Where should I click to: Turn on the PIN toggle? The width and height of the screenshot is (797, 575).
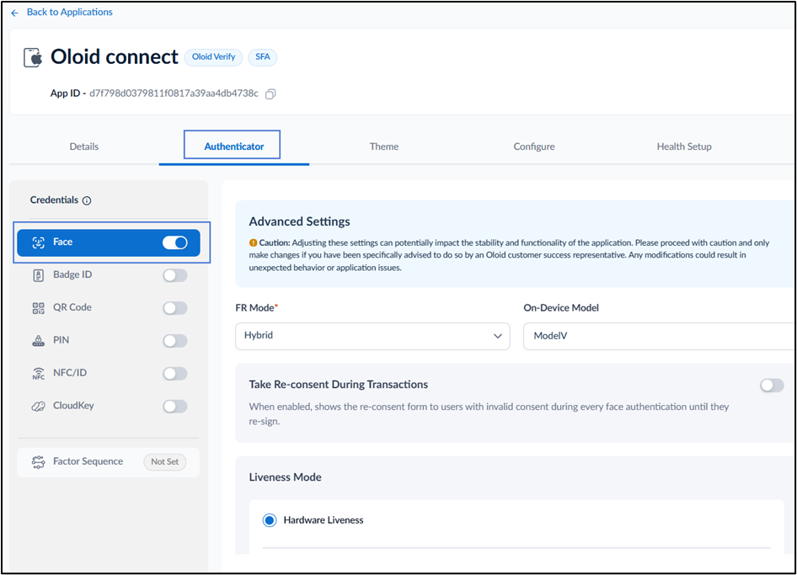[x=175, y=340]
